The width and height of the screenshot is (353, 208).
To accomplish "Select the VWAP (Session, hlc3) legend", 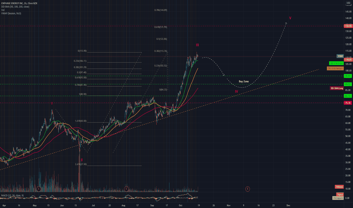I will [11, 14].
